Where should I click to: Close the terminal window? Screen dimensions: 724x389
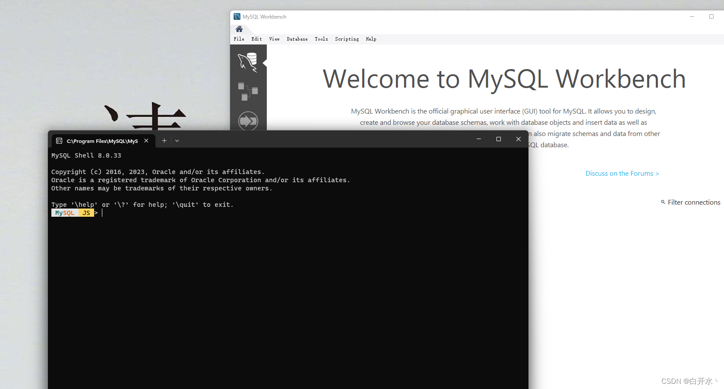(518, 139)
